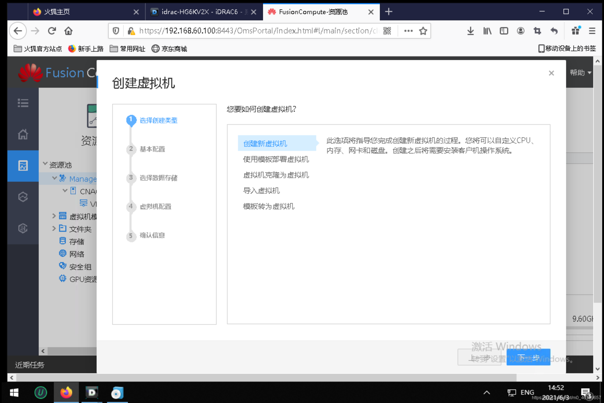
Task: Expand the 文件夹 tree node
Action: coord(54,228)
